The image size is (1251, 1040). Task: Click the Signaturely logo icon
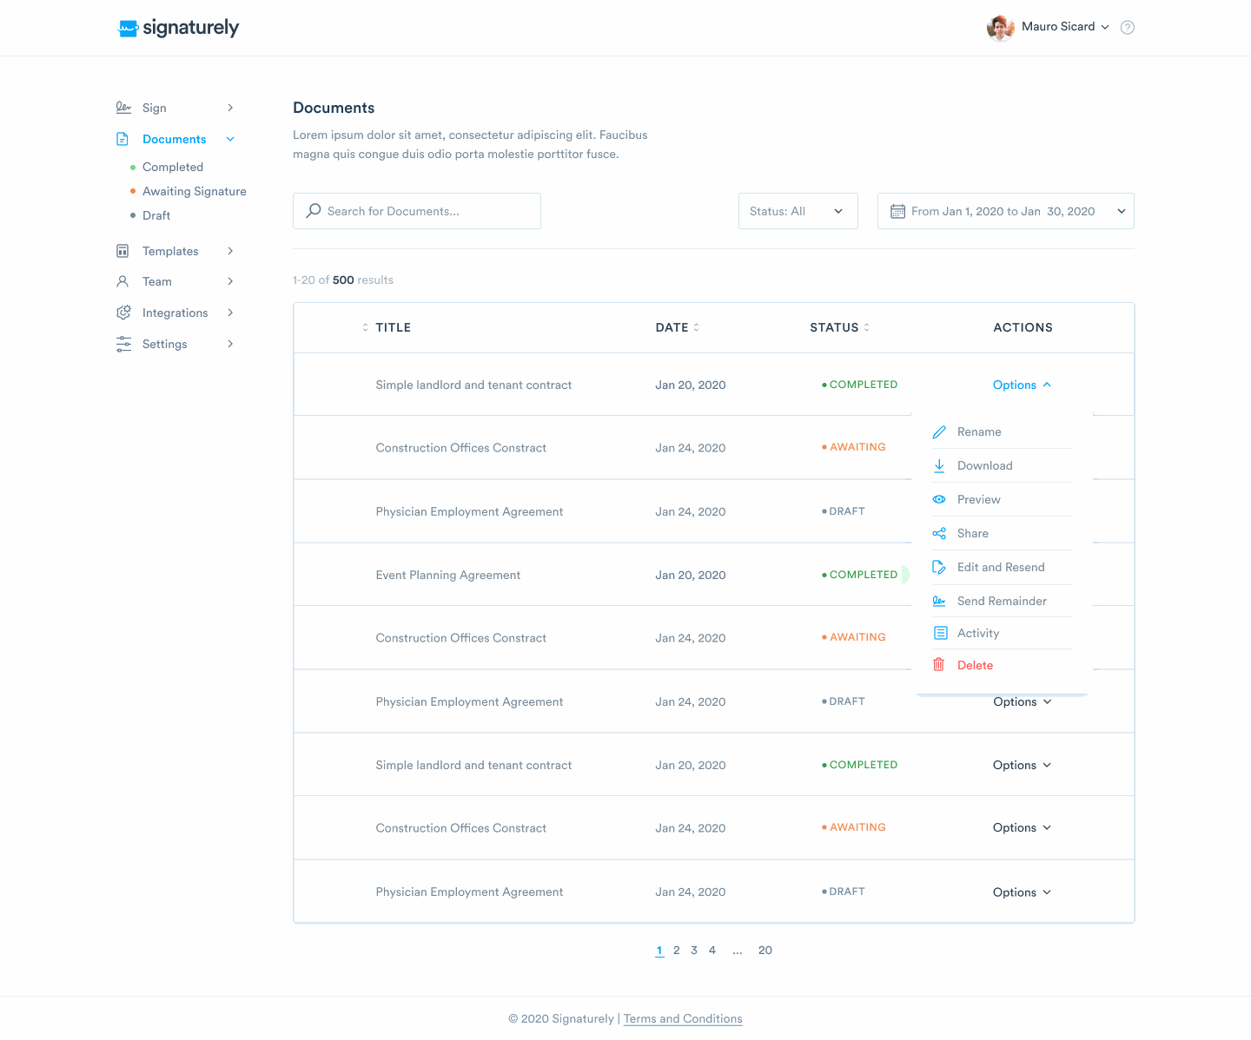128,29
